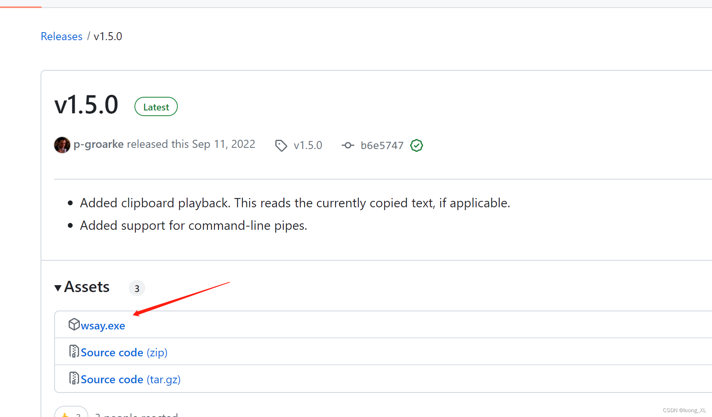
Task: Click the green verified signature badge icon
Action: (x=417, y=145)
